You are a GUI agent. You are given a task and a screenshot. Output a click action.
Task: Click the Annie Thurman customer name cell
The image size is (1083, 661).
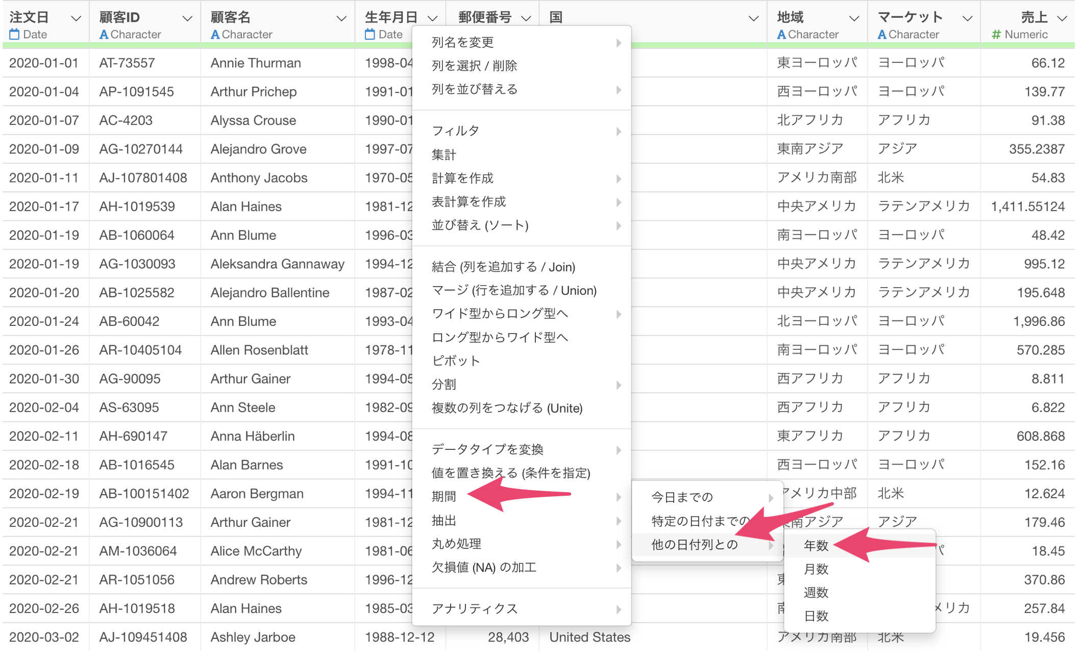click(256, 63)
